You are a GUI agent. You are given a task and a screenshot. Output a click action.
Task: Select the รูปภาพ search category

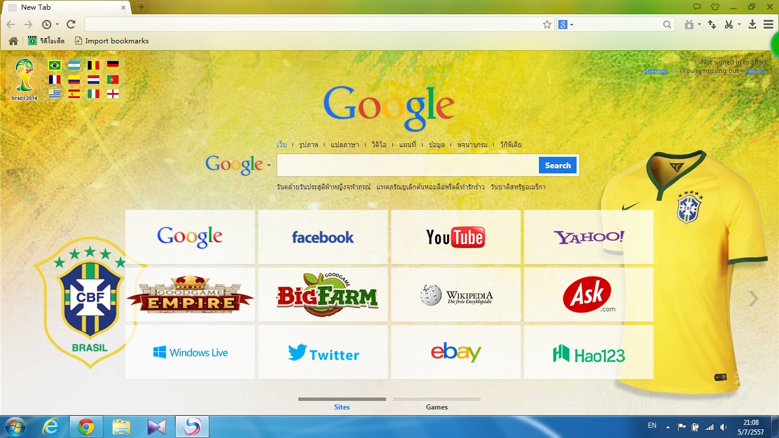pyautogui.click(x=309, y=145)
